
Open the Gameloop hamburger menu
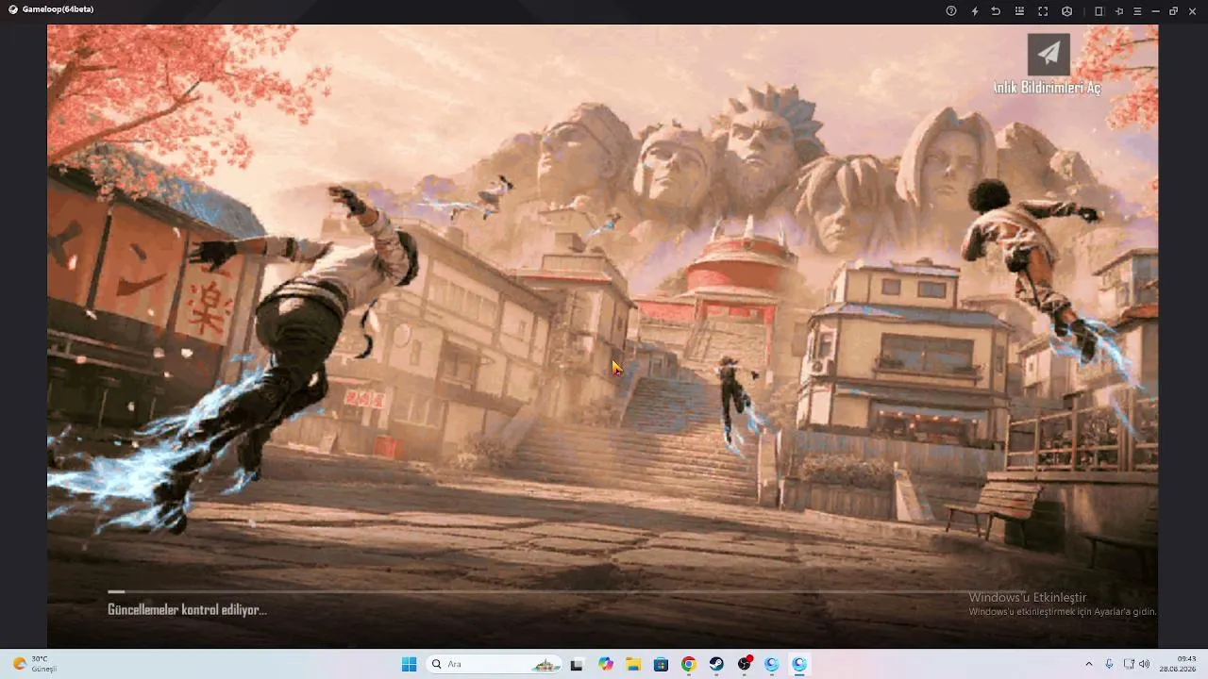pyautogui.click(x=1137, y=11)
